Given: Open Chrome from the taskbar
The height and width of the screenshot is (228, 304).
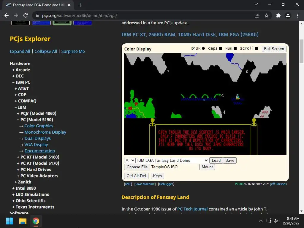Looking at the screenshot, I should click(x=36, y=221).
